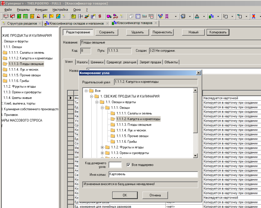The height and width of the screenshot is (208, 261).
Task: Open the 'Ценники' tab
Action: pyautogui.click(x=97, y=62)
